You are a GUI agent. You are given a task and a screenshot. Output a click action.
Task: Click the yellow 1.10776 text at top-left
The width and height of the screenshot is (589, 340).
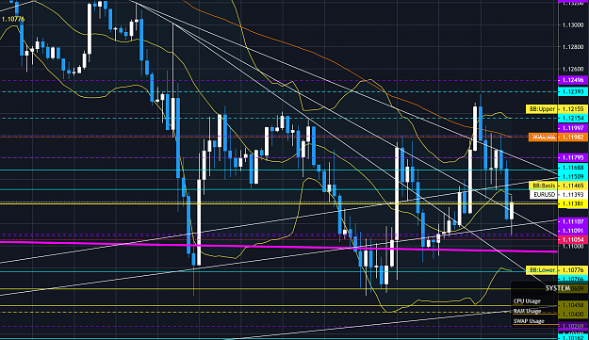pos(13,19)
